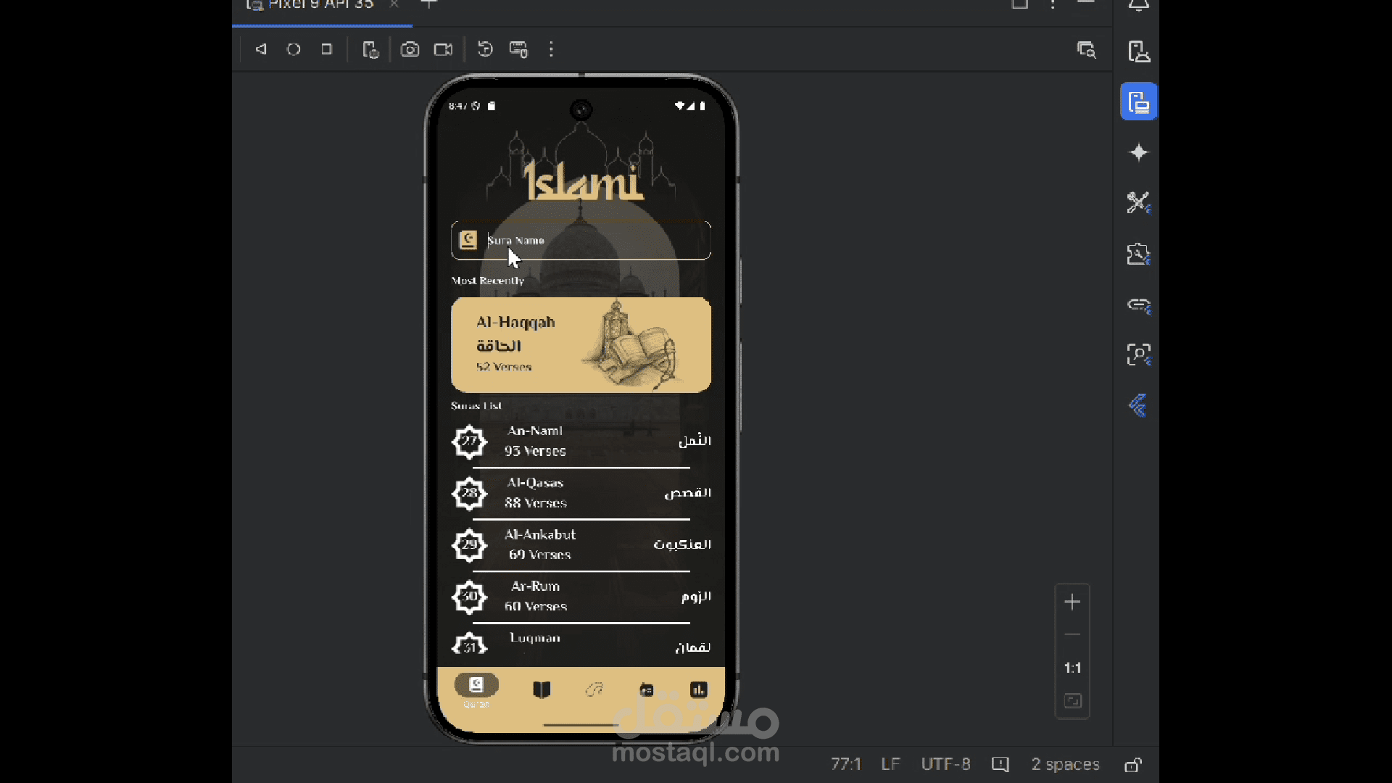This screenshot has height=783, width=1392.
Task: Select the Time chart tab in bottom navigation
Action: [x=698, y=689]
